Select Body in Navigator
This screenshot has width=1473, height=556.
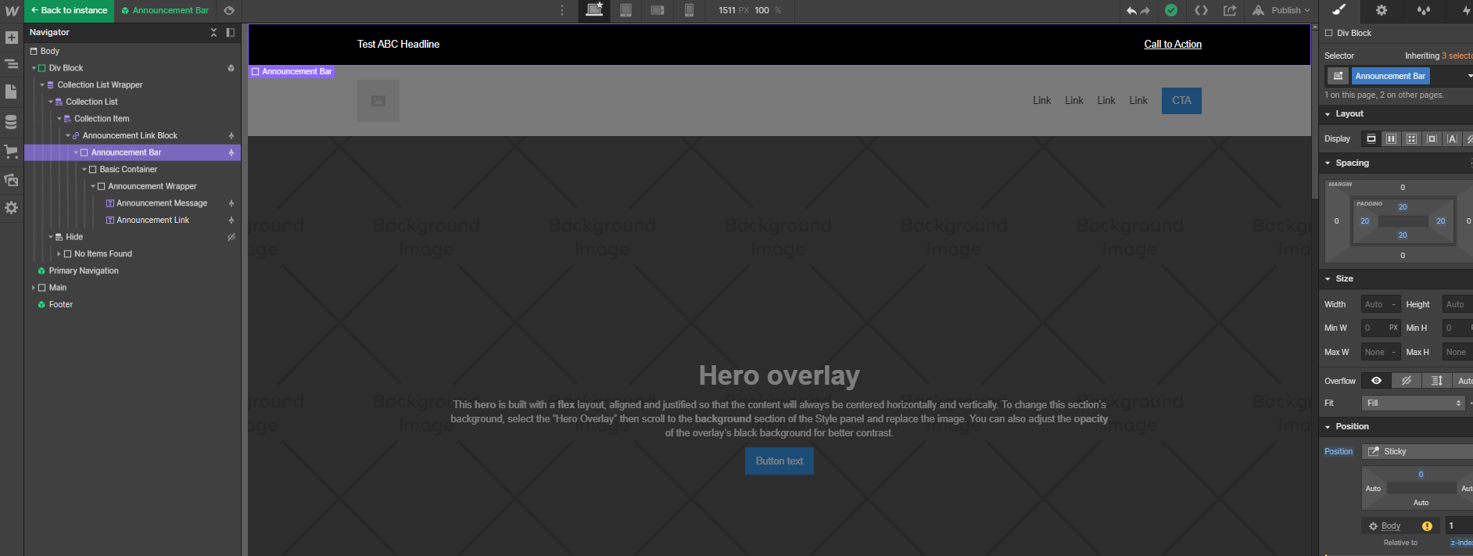point(50,51)
